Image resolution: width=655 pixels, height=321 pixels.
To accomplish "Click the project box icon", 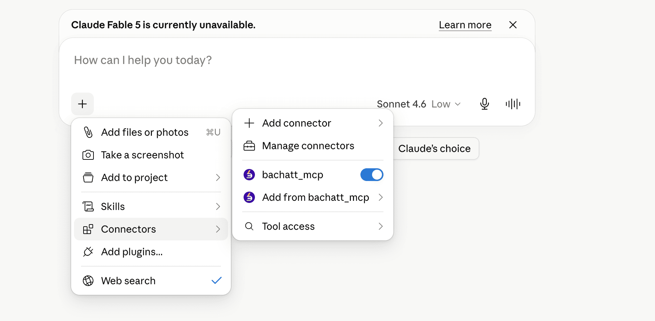I will 88,177.
